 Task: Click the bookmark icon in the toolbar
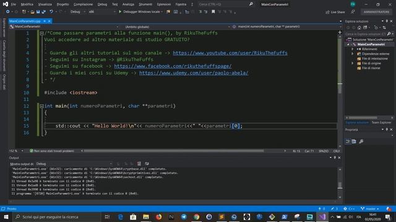[x=213, y=12]
